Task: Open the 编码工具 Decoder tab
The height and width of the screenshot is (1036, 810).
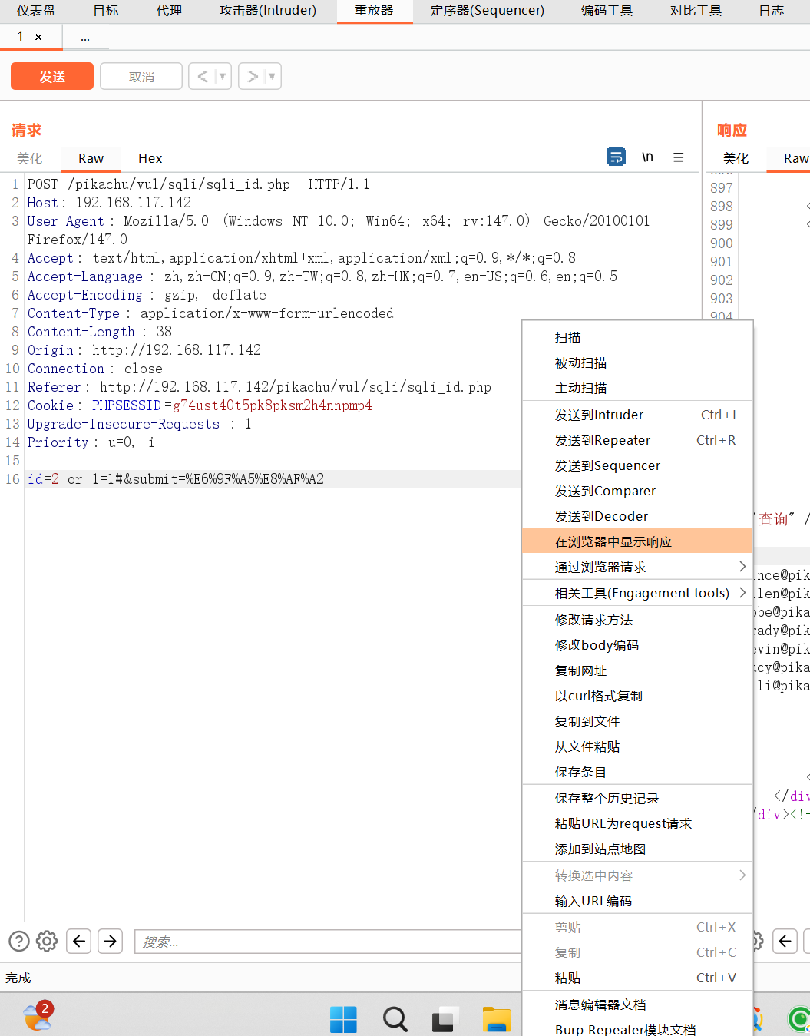Action: (607, 10)
